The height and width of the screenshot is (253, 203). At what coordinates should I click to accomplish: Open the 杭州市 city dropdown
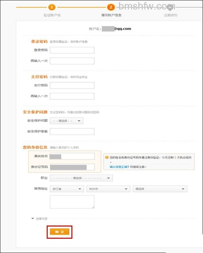click(108, 189)
